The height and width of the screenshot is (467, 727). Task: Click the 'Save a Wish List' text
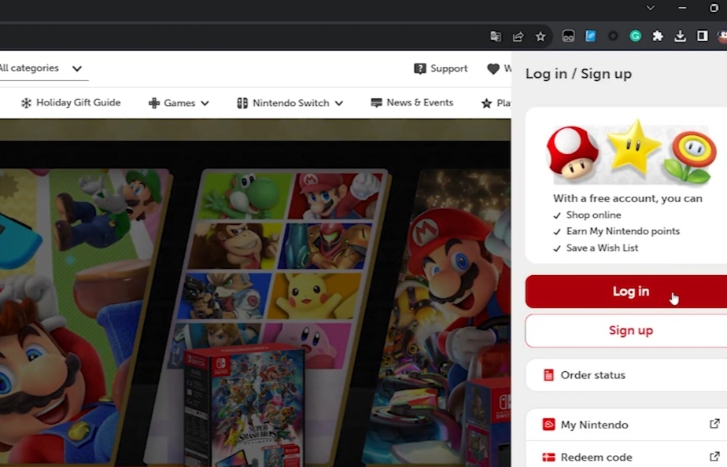tap(602, 248)
